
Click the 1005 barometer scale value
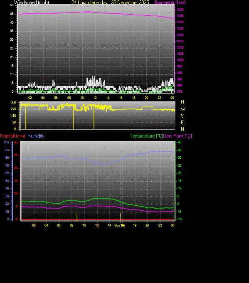point(180,54)
